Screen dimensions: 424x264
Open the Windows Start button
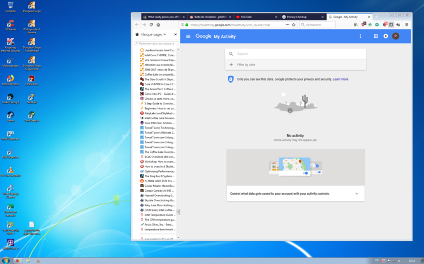pyautogui.click(x=6, y=261)
